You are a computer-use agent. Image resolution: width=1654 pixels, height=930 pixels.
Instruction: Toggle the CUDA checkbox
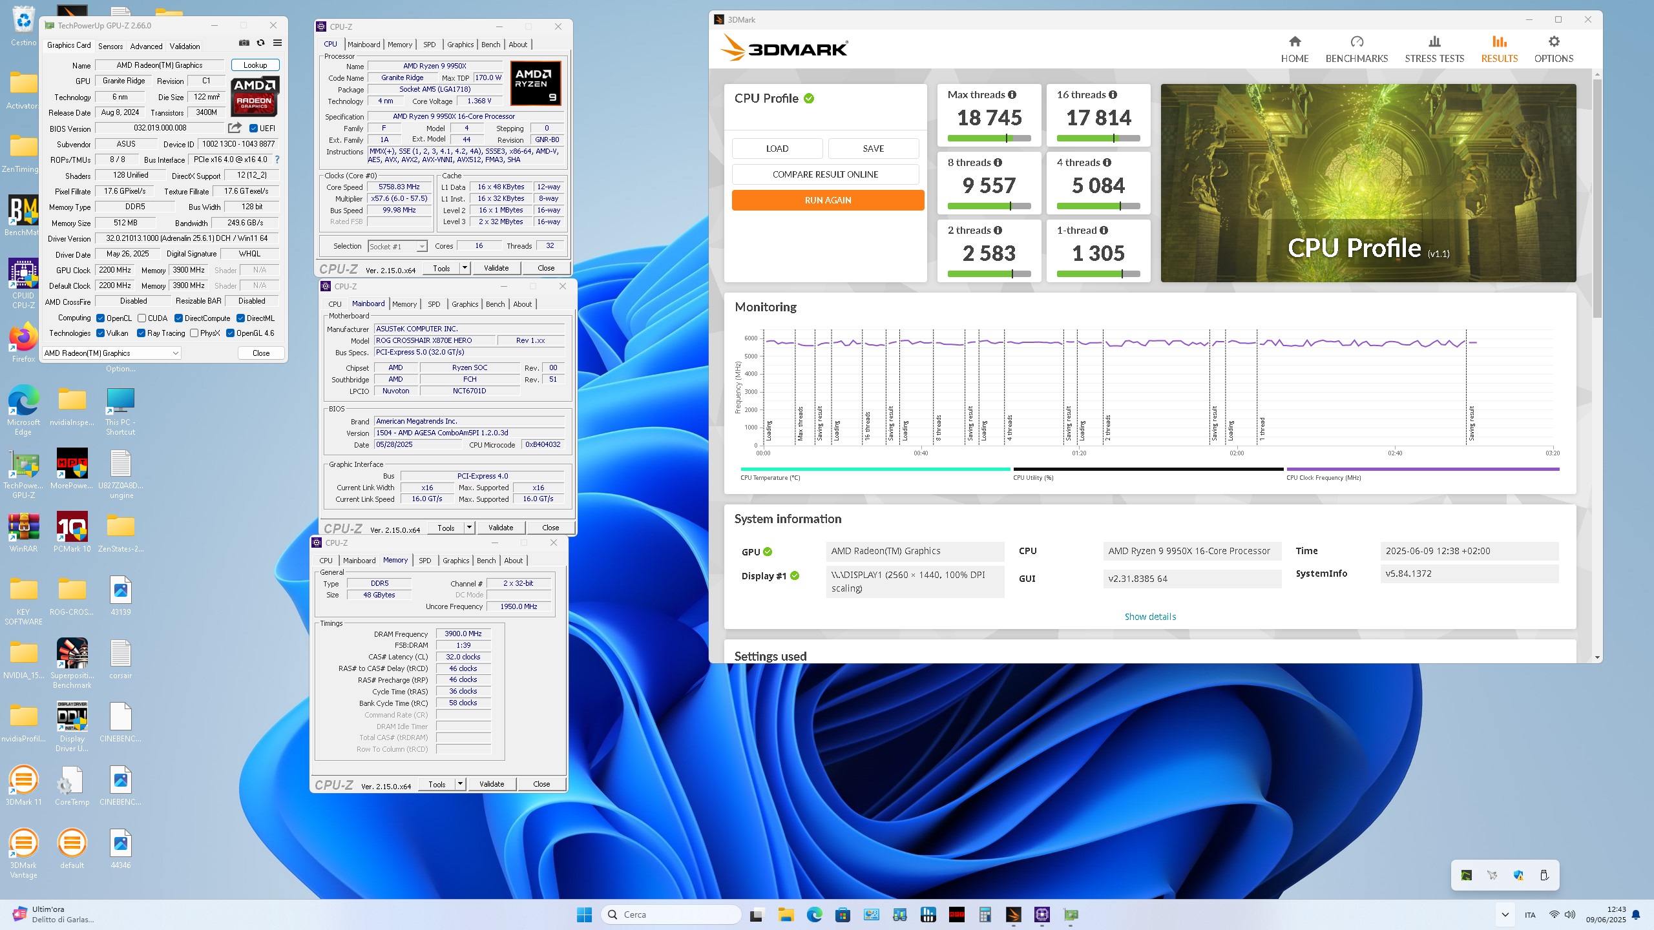[x=141, y=318]
